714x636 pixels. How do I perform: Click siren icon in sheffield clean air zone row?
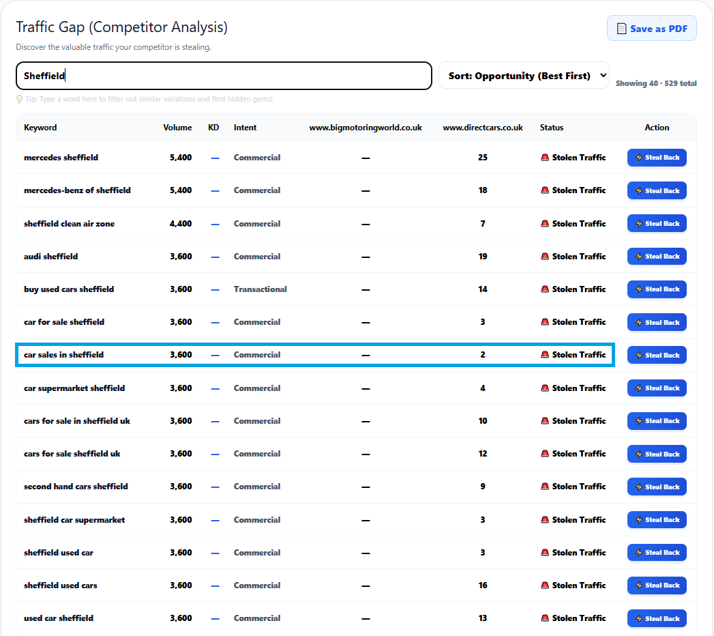click(545, 224)
